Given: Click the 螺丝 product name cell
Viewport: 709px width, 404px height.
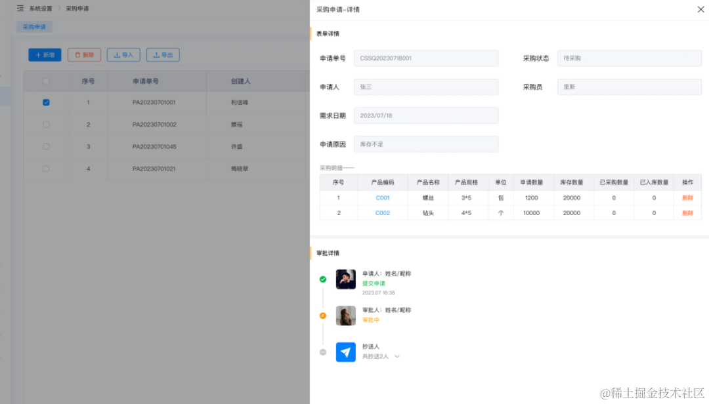Looking at the screenshot, I should click(x=428, y=198).
